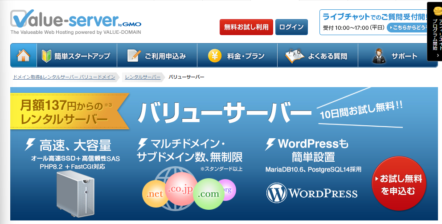Follow ドメイン取得&レンタルサーバー バリュードメイン breadcrumb

click(64, 77)
